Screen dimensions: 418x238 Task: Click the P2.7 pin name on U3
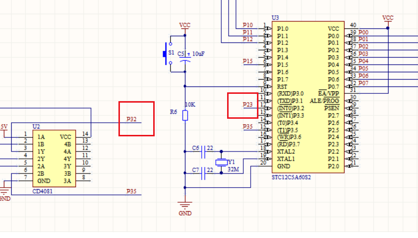point(333,115)
